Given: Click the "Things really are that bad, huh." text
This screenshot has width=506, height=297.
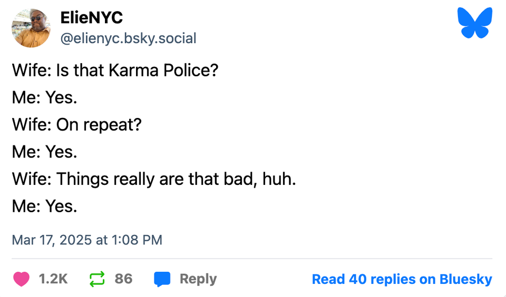Looking at the screenshot, I should click(176, 180).
